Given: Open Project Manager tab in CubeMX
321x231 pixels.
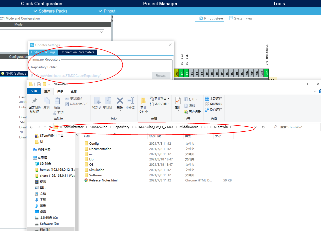Looking at the screenshot, I should [160, 4].
